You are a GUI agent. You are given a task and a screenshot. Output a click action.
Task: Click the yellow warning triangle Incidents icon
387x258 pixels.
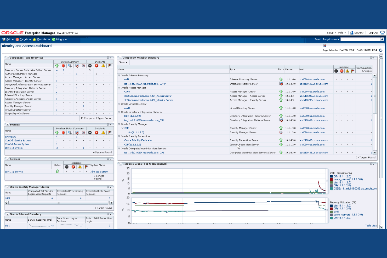[103, 66]
